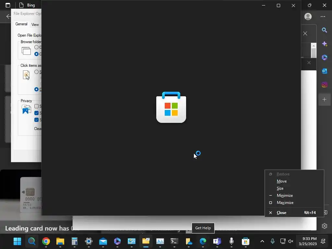Click the Edge panel scrollbar thumb
Screen dimensions: 332x249
314,53
